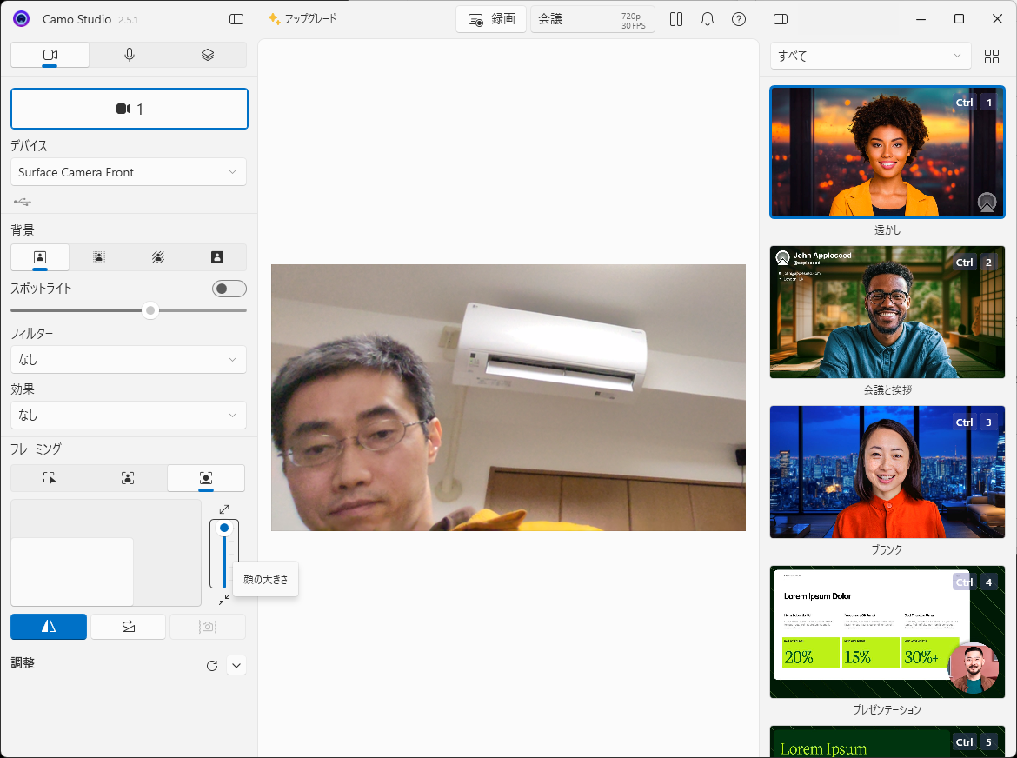1017x758 pixels.
Task: Toggle the left sidebar panel icon
Action: click(x=236, y=19)
